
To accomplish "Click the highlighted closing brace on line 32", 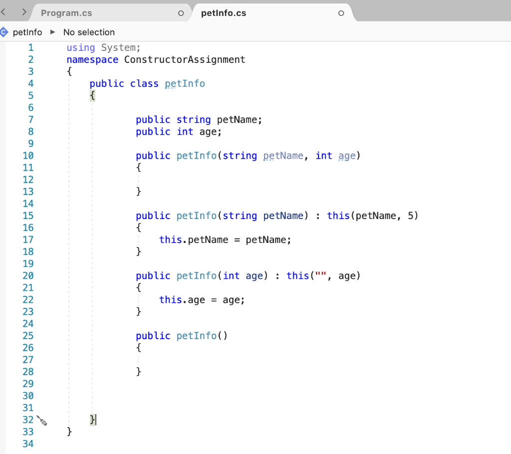I will (92, 420).
